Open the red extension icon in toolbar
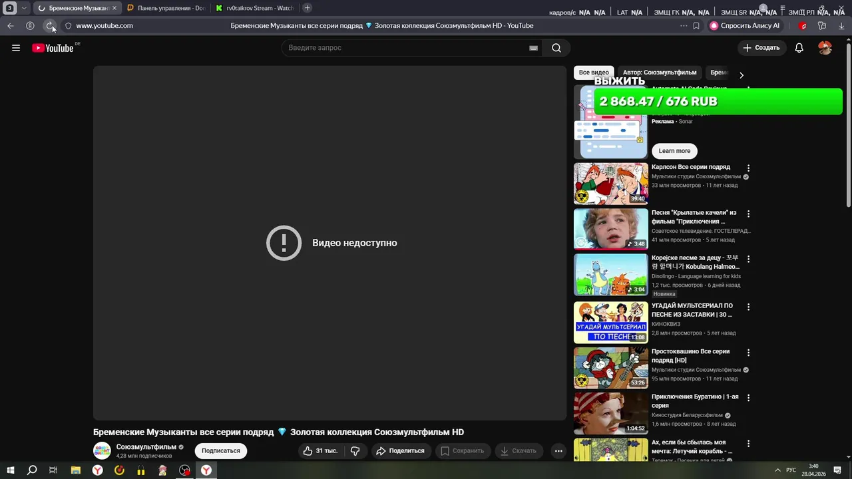This screenshot has width=852, height=479. [803, 26]
